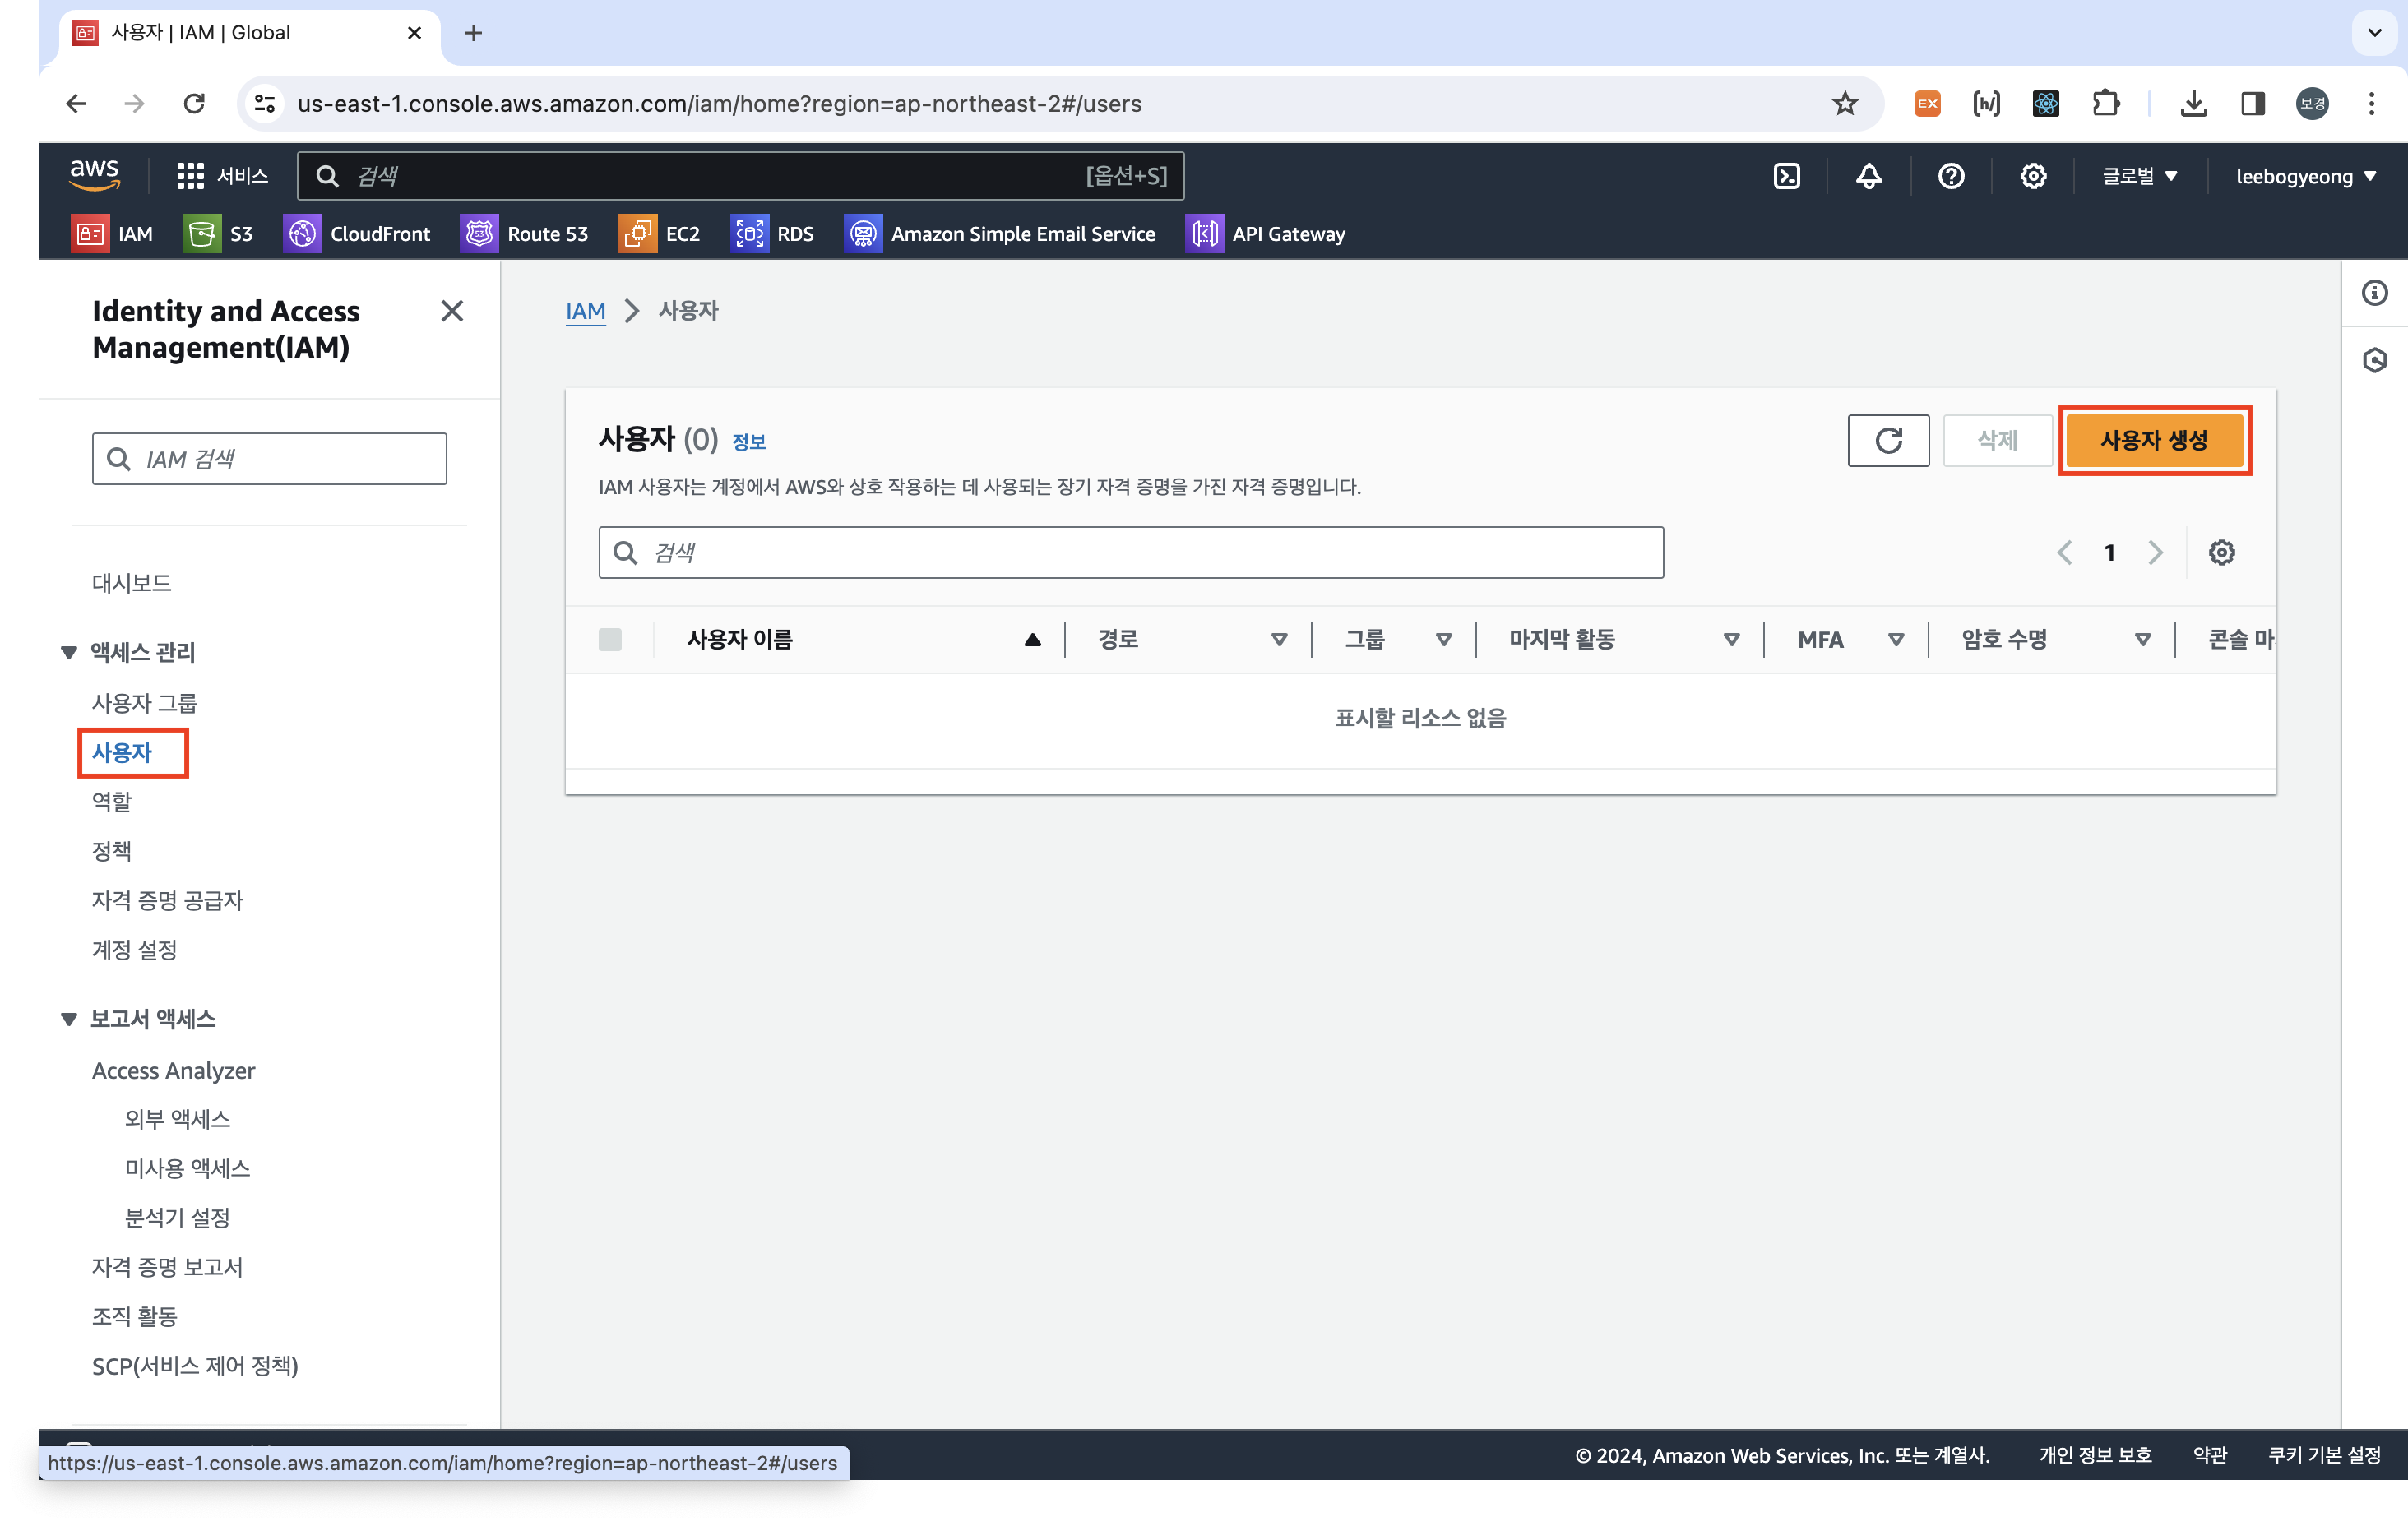This screenshot has width=2408, height=1526.
Task: Toggle the select-all users checkbox
Action: [x=610, y=639]
